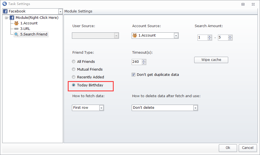Image resolution: width=260 pixels, height=155 pixels.
Task: Close the Task Settings window
Action: click(x=253, y=4)
